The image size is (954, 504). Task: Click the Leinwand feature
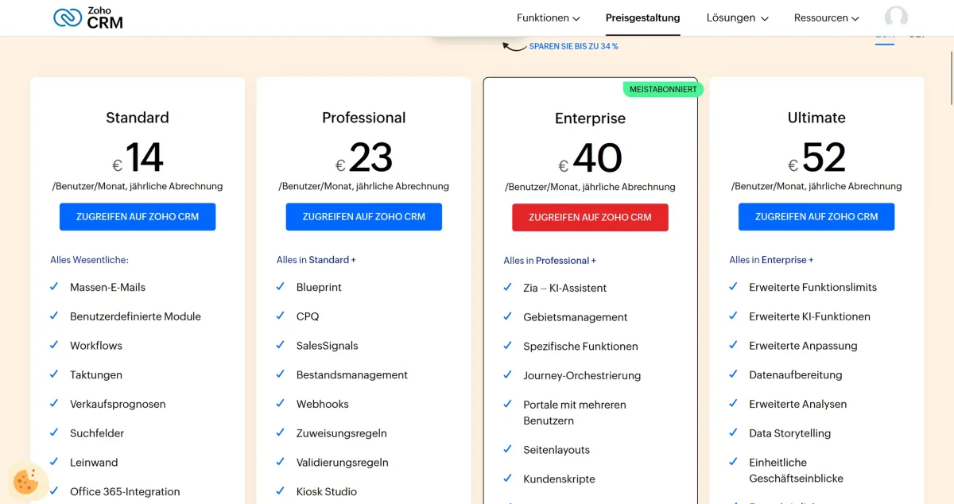(94, 463)
